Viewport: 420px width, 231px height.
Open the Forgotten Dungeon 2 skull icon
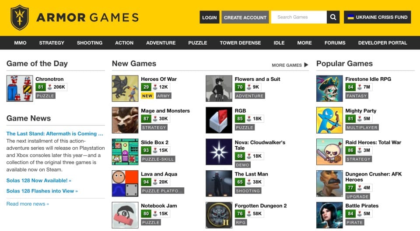(x=219, y=215)
